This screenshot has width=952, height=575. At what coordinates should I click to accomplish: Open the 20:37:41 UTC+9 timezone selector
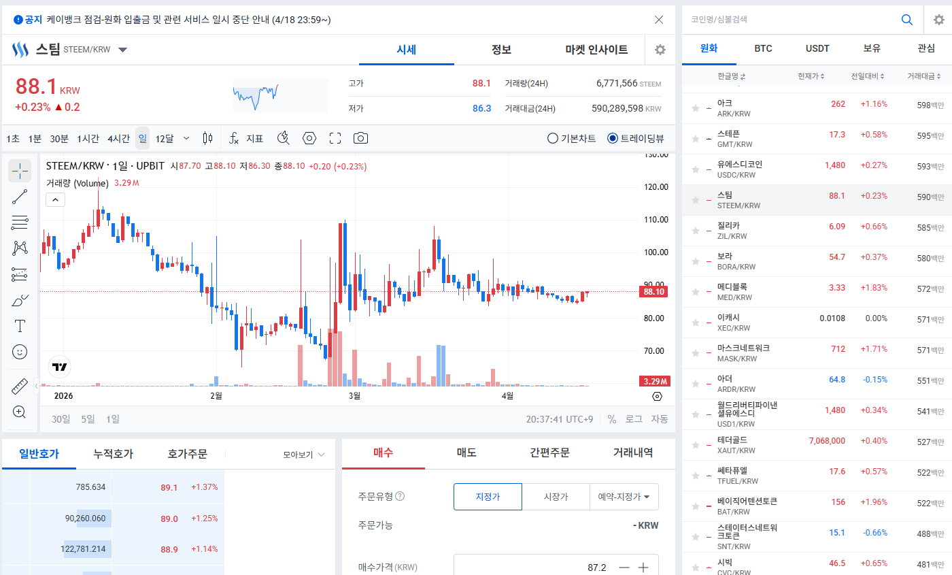tap(559, 418)
